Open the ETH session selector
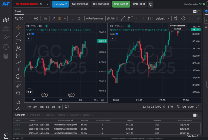Screen dimensions: 208x140 (170, 107)
